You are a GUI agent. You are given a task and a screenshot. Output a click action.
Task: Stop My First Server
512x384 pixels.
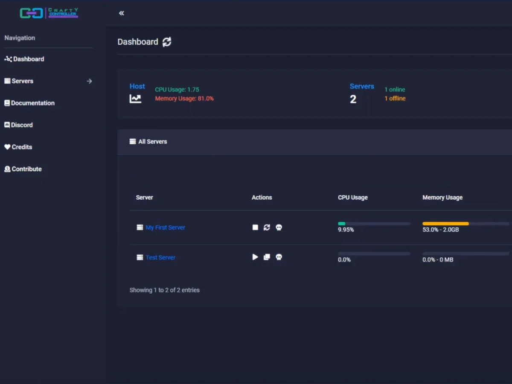(255, 227)
